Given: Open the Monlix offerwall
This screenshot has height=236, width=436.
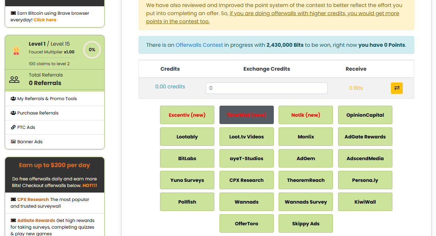Looking at the screenshot, I should [x=306, y=137].
